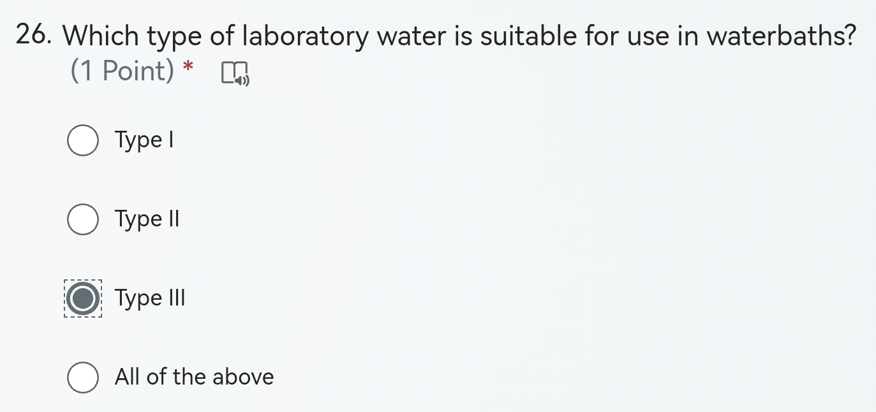Click the Type I label text
Image resolution: width=876 pixels, height=412 pixels.
coord(144,140)
